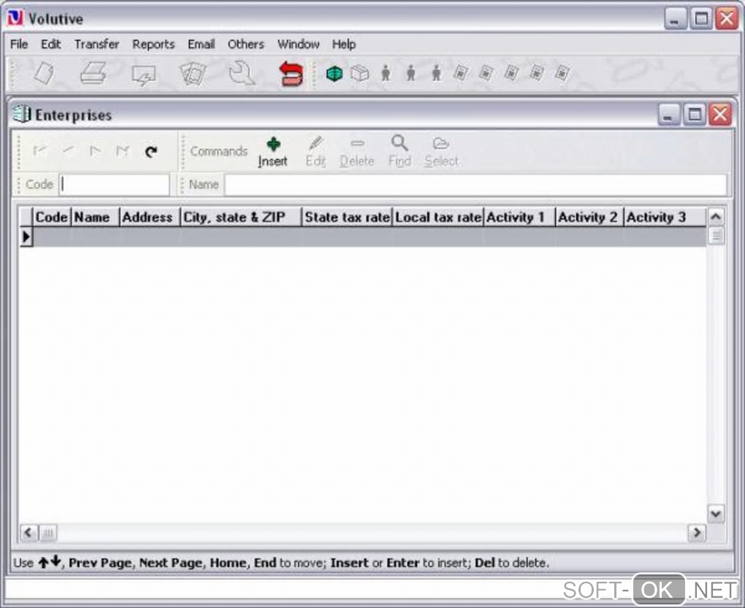
Task: Click the first document icon in toolbar
Action: point(460,72)
